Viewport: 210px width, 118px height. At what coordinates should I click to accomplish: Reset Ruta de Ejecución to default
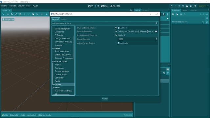116,31
